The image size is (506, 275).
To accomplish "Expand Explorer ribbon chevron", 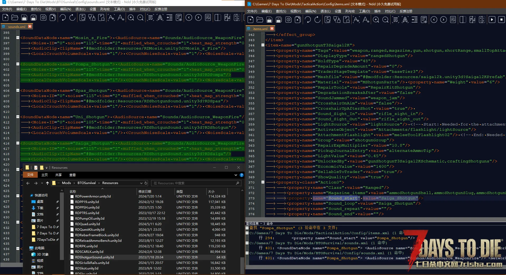I will click(236, 175).
